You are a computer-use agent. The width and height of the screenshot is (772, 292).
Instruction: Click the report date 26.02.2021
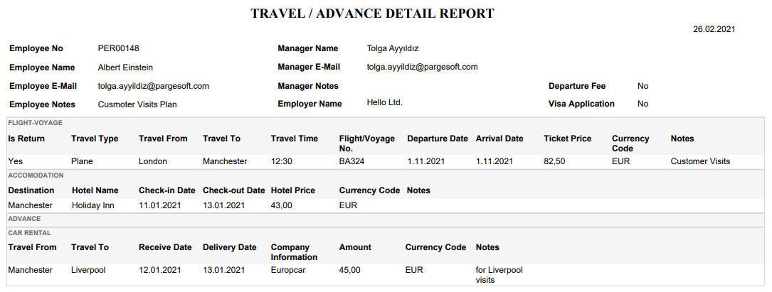click(x=714, y=29)
